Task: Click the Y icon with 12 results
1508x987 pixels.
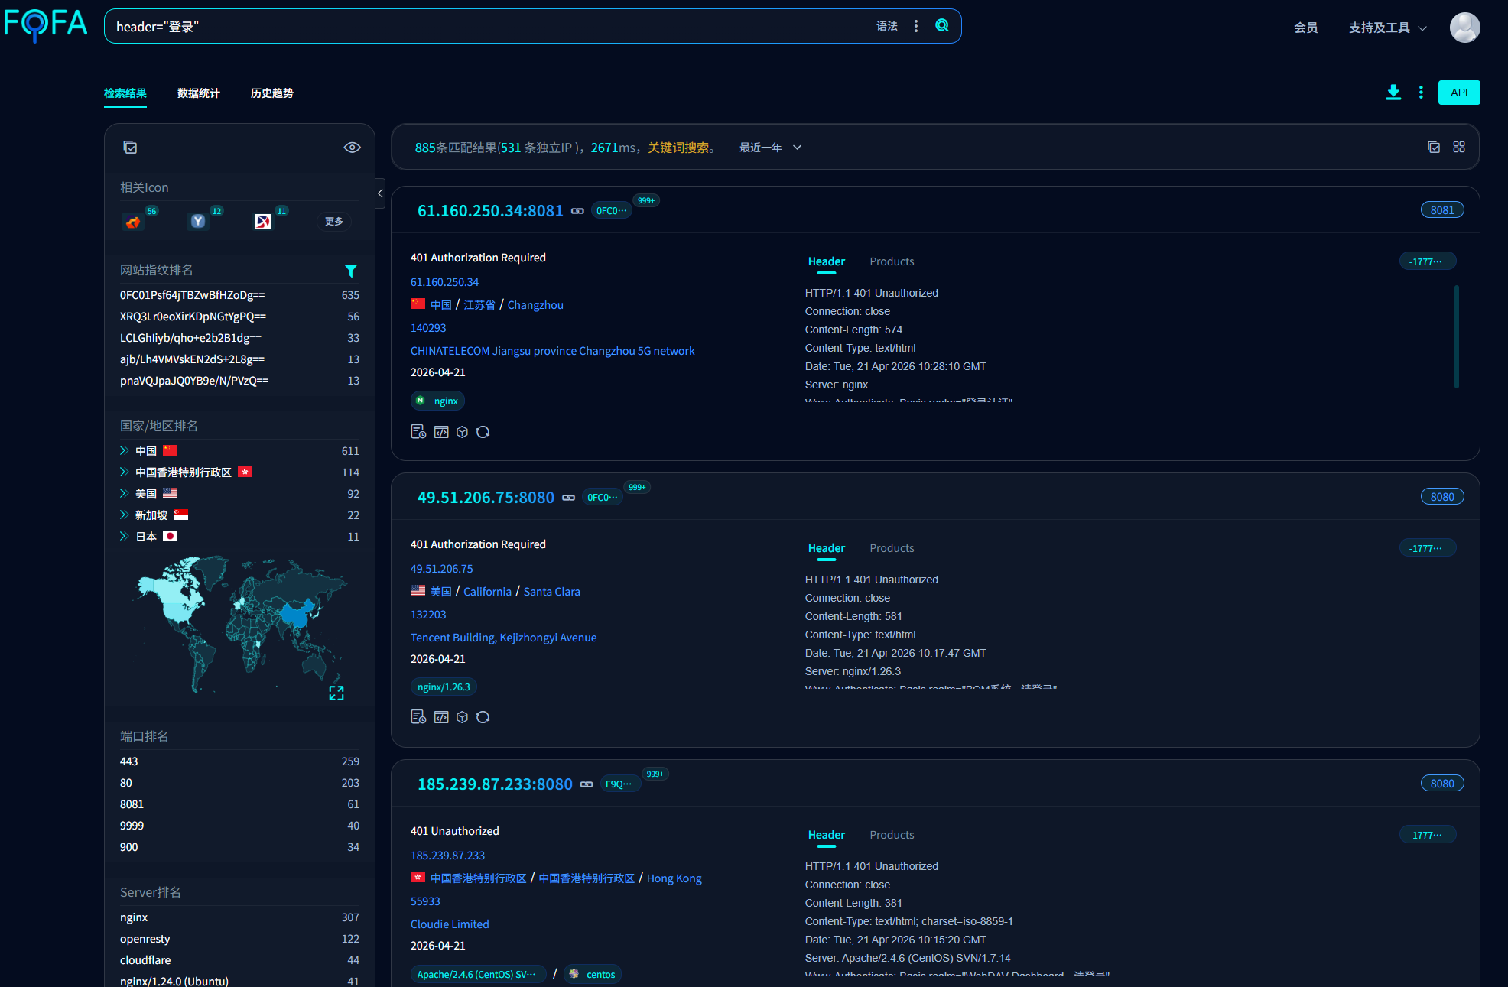Action: [x=198, y=222]
